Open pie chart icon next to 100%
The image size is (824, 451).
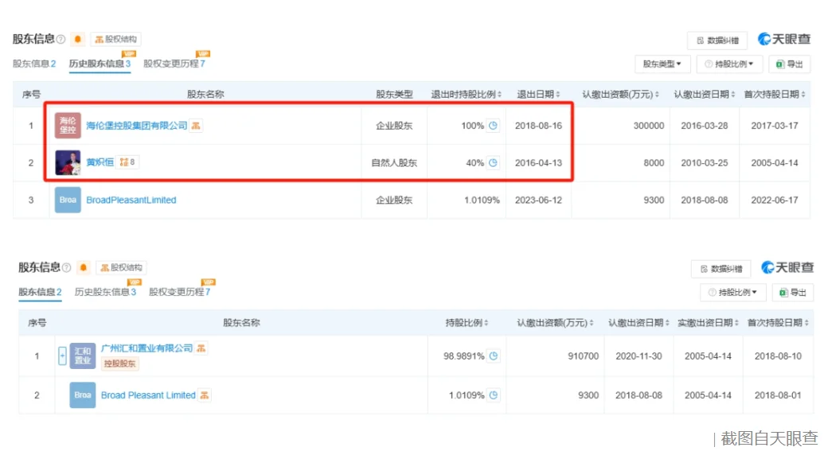[493, 126]
